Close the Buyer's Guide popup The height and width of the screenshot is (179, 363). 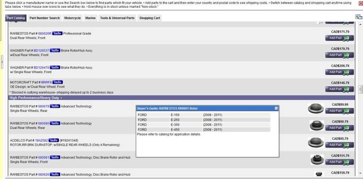pos(276,108)
